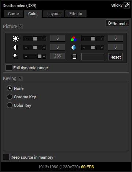
Task: Click the black-white levels bar icon
Action: [74, 57]
